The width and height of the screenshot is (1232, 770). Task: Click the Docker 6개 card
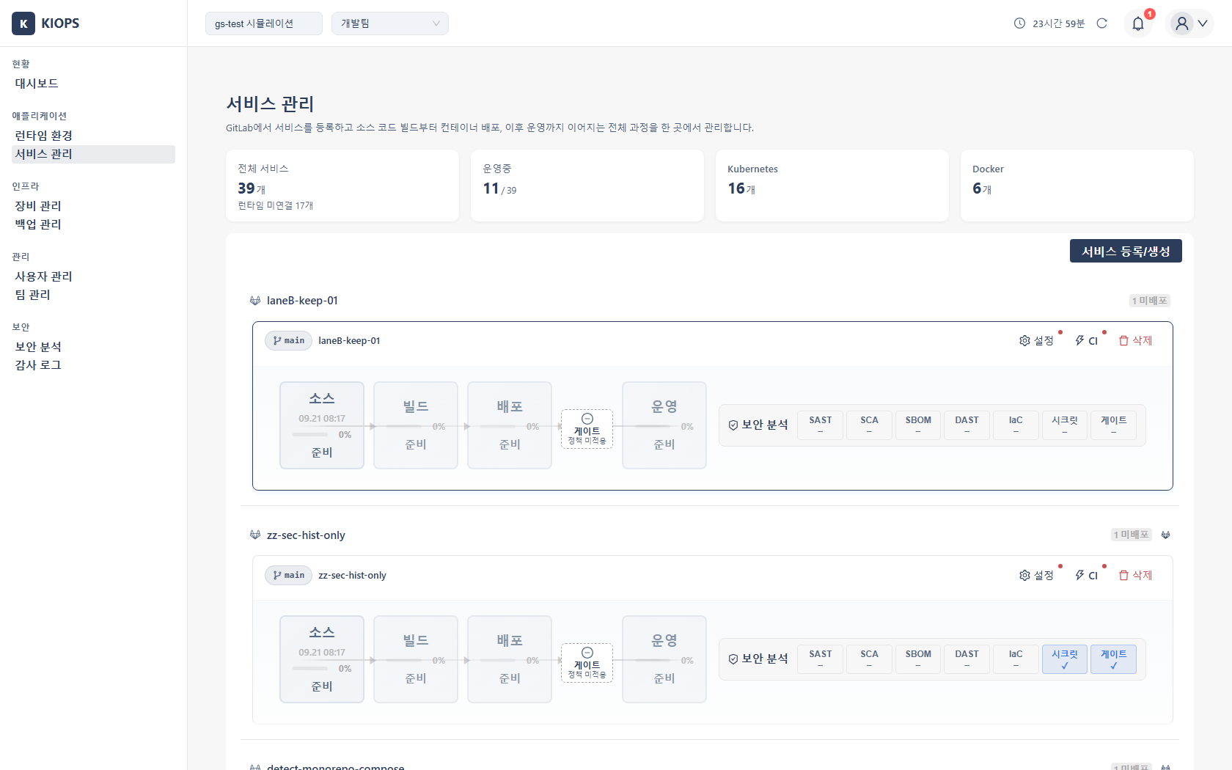[1077, 186]
